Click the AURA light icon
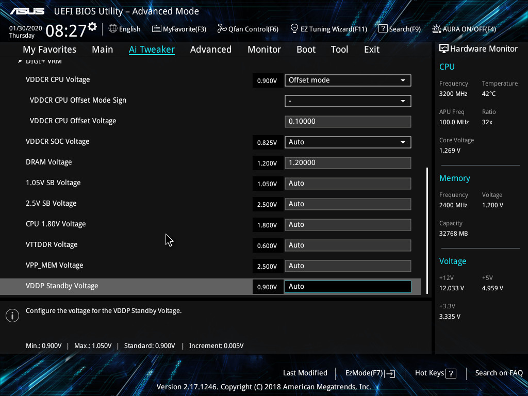 436,29
